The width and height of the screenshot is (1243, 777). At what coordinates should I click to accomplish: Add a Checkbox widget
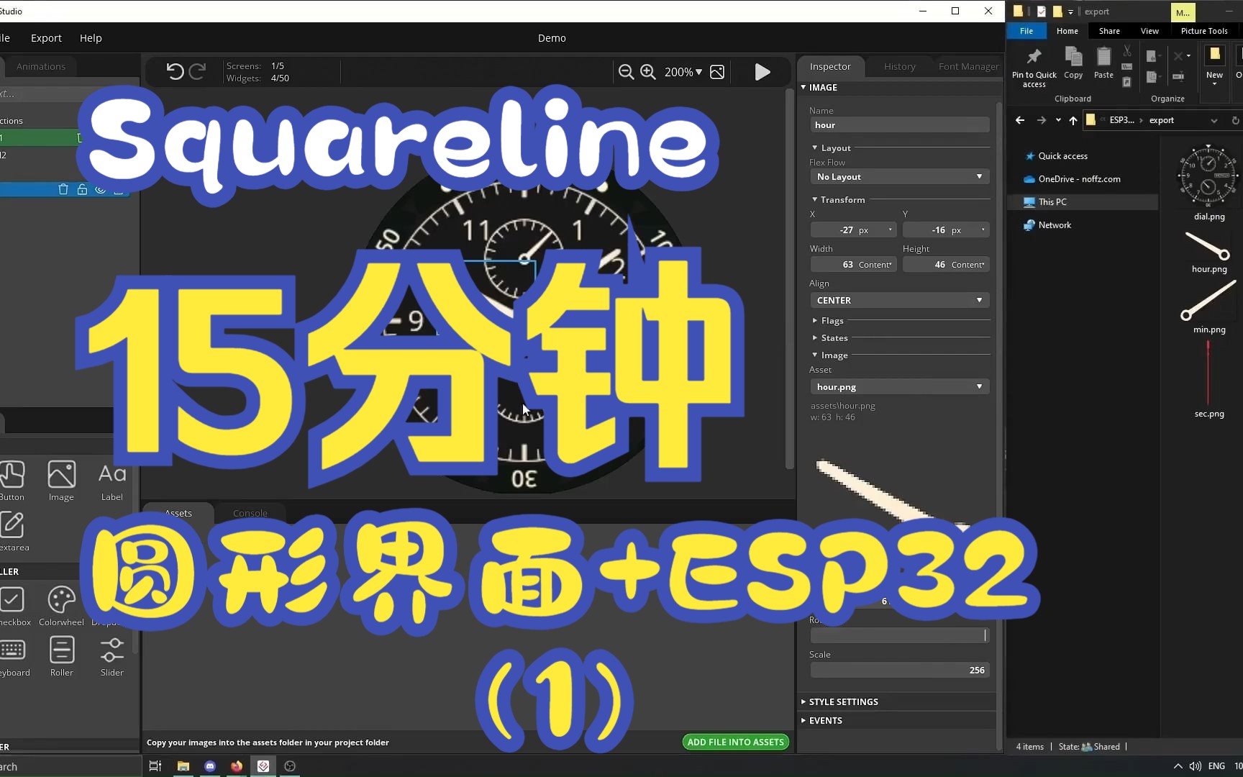(x=14, y=606)
